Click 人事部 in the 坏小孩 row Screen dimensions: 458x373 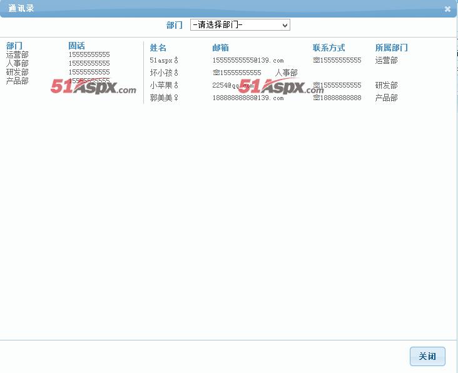[x=286, y=73]
